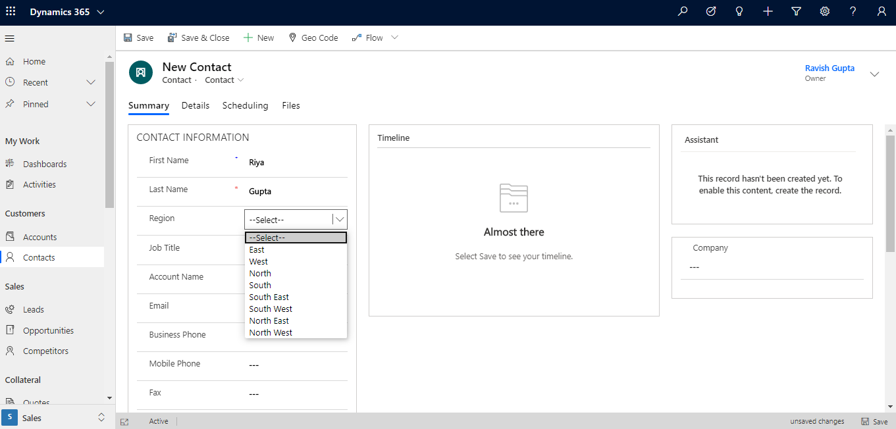Screen dimensions: 896x429
Task: Expand the Flow dropdown chevron
Action: click(x=394, y=38)
